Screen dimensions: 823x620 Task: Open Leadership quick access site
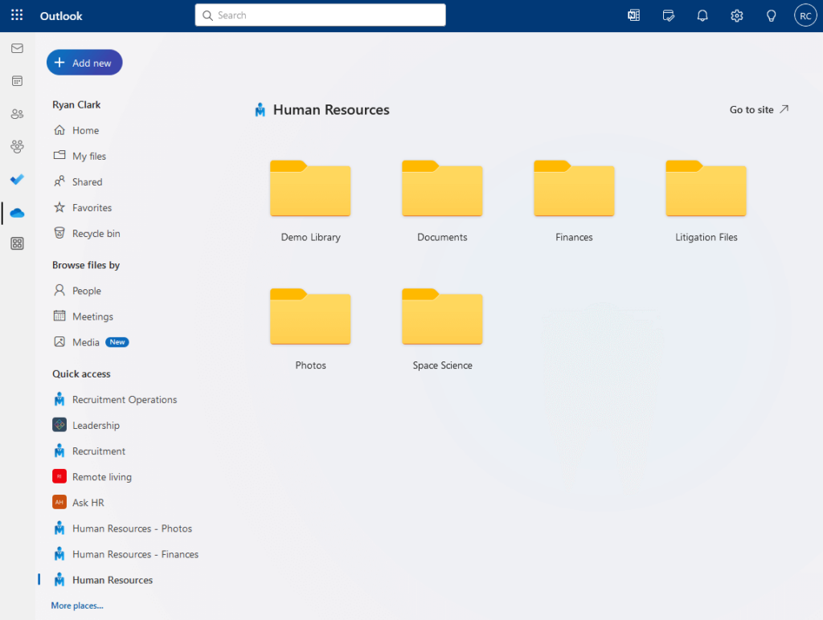point(86,426)
